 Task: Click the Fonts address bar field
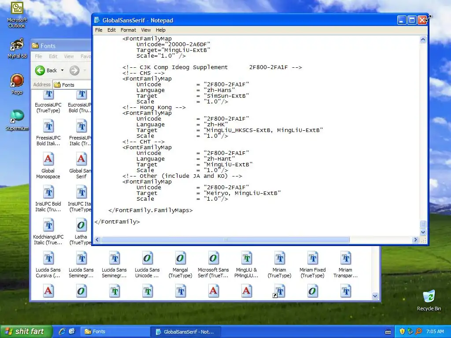point(72,85)
